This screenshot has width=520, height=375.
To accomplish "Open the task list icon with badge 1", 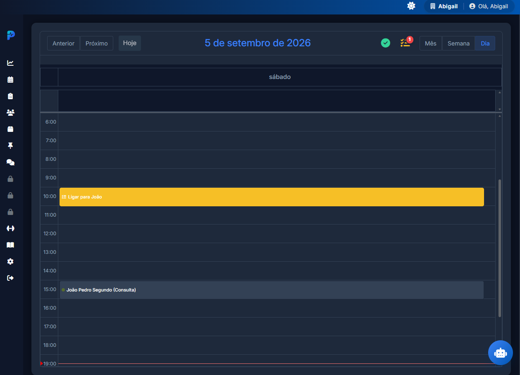I will 406,42.
